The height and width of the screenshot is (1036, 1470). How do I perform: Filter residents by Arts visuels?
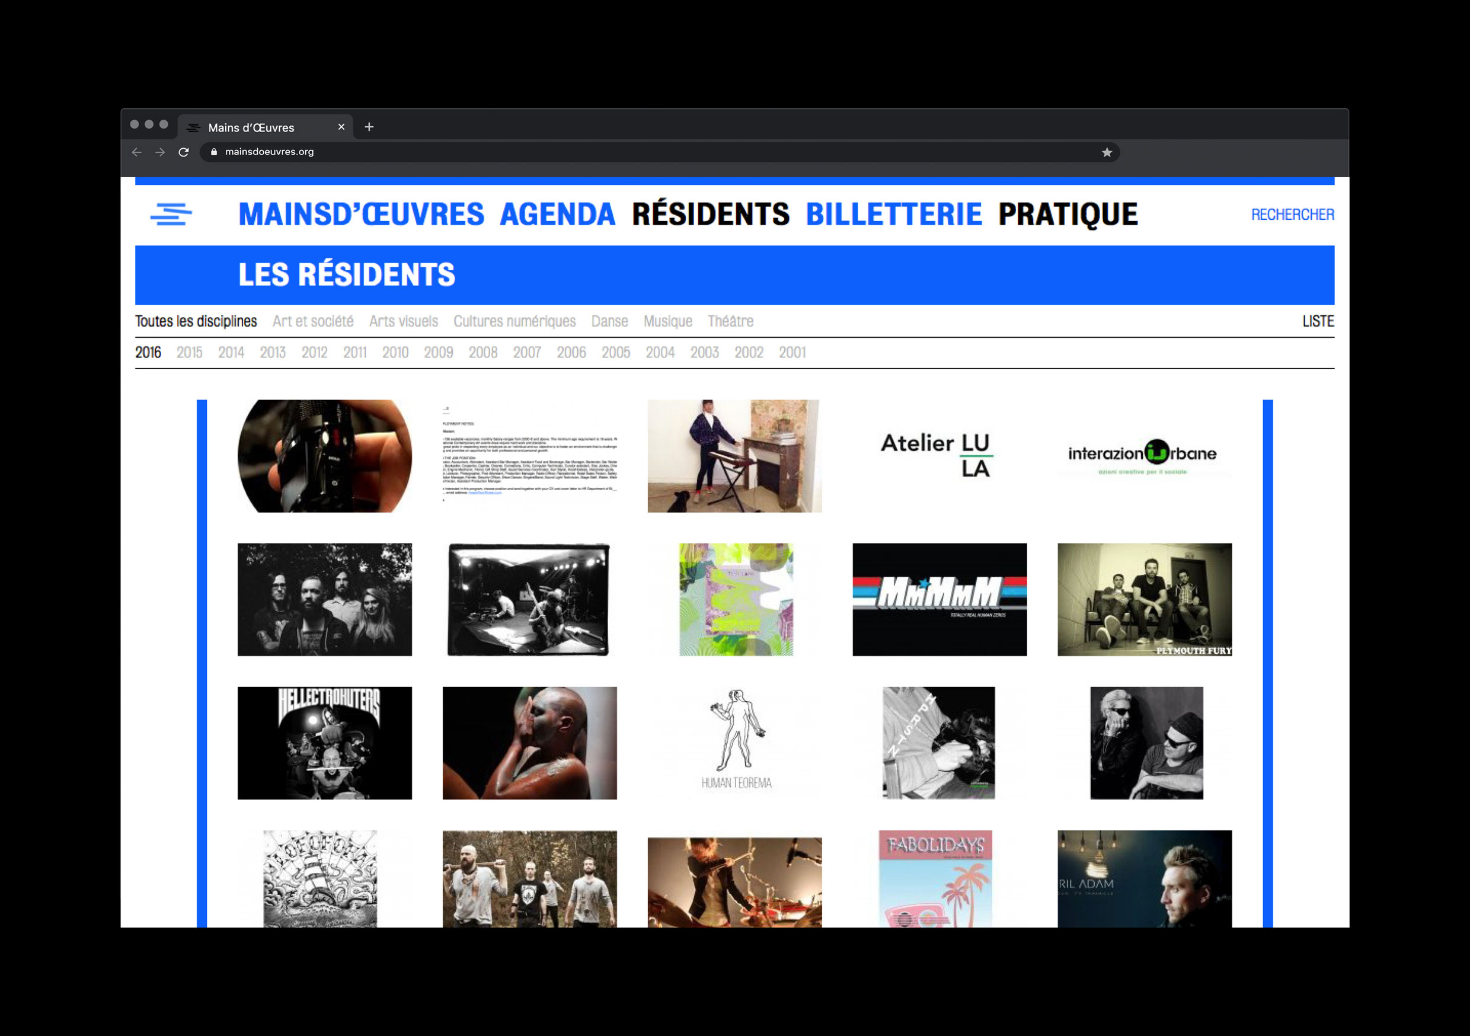tap(403, 321)
